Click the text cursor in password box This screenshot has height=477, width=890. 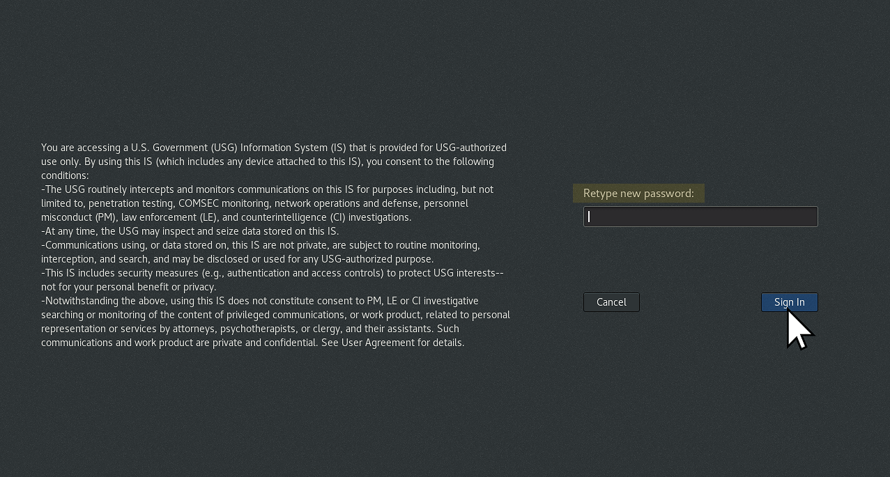(589, 216)
